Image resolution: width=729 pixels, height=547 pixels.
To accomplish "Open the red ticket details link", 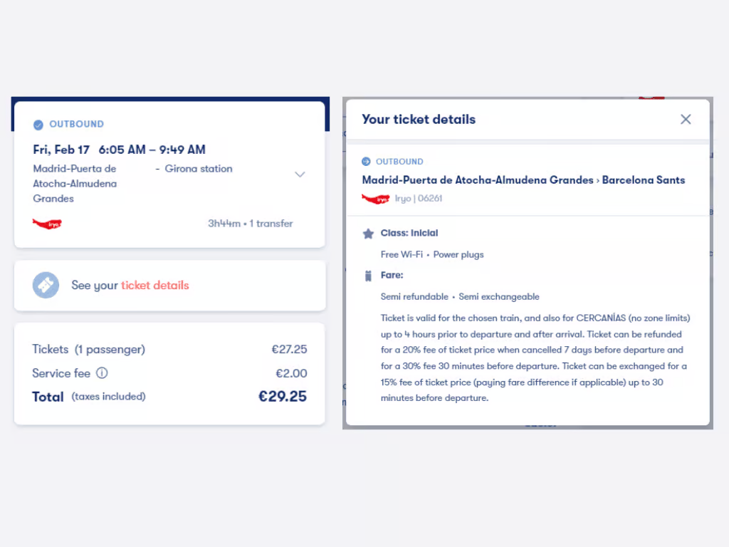I will pyautogui.click(x=154, y=286).
